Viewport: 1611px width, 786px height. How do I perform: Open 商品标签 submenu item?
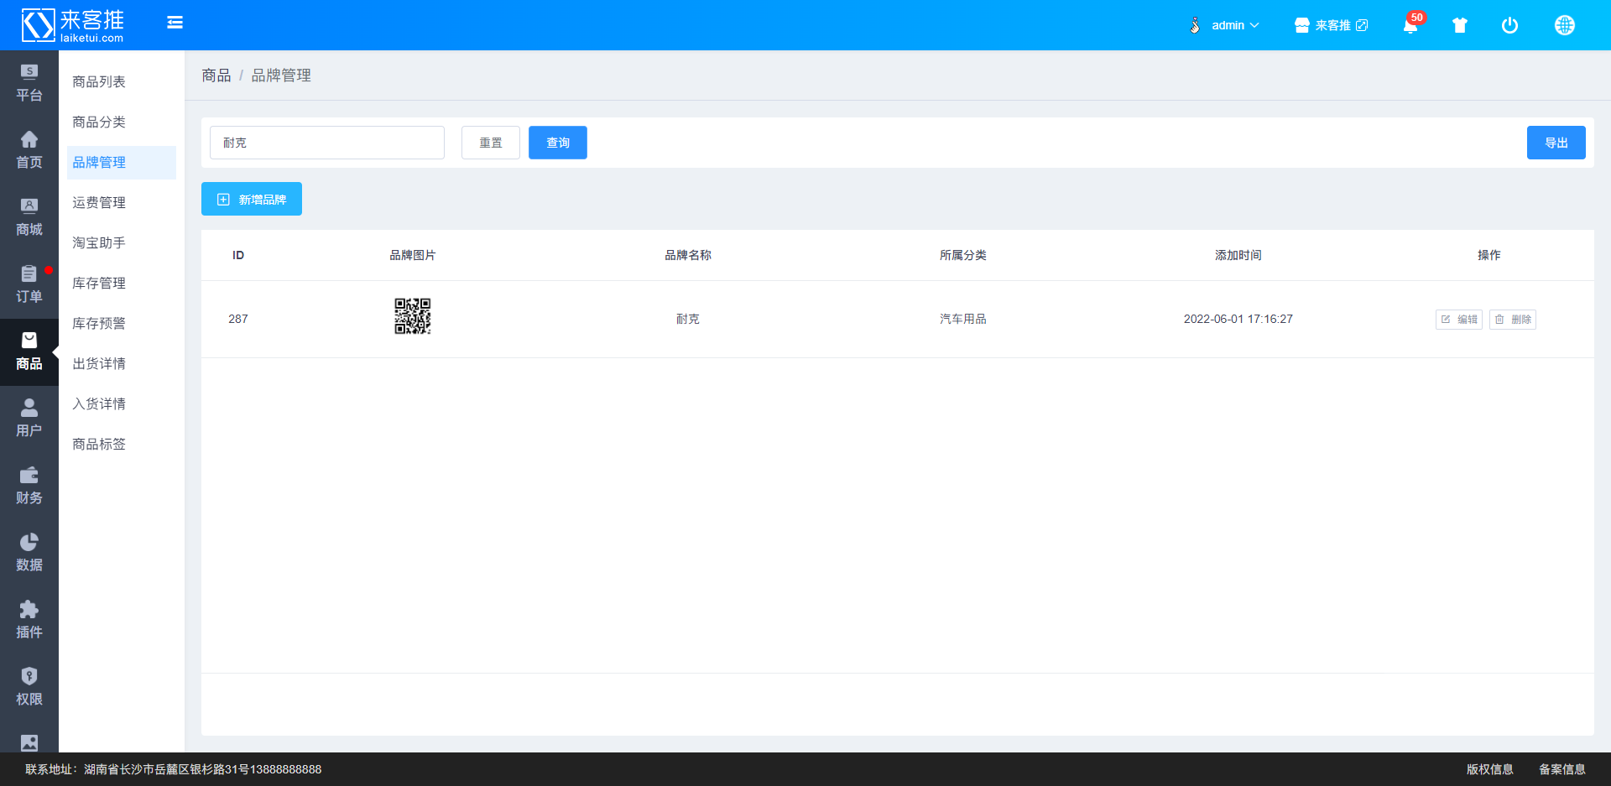(99, 444)
